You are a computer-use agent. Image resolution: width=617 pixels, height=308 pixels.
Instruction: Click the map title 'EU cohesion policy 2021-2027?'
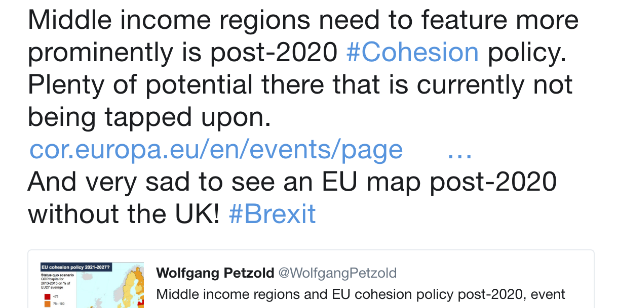click(76, 267)
